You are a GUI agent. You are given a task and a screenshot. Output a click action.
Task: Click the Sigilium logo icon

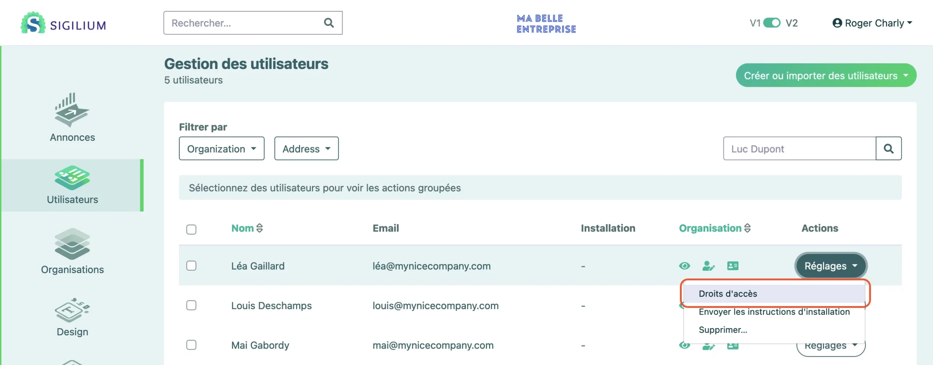(33, 23)
